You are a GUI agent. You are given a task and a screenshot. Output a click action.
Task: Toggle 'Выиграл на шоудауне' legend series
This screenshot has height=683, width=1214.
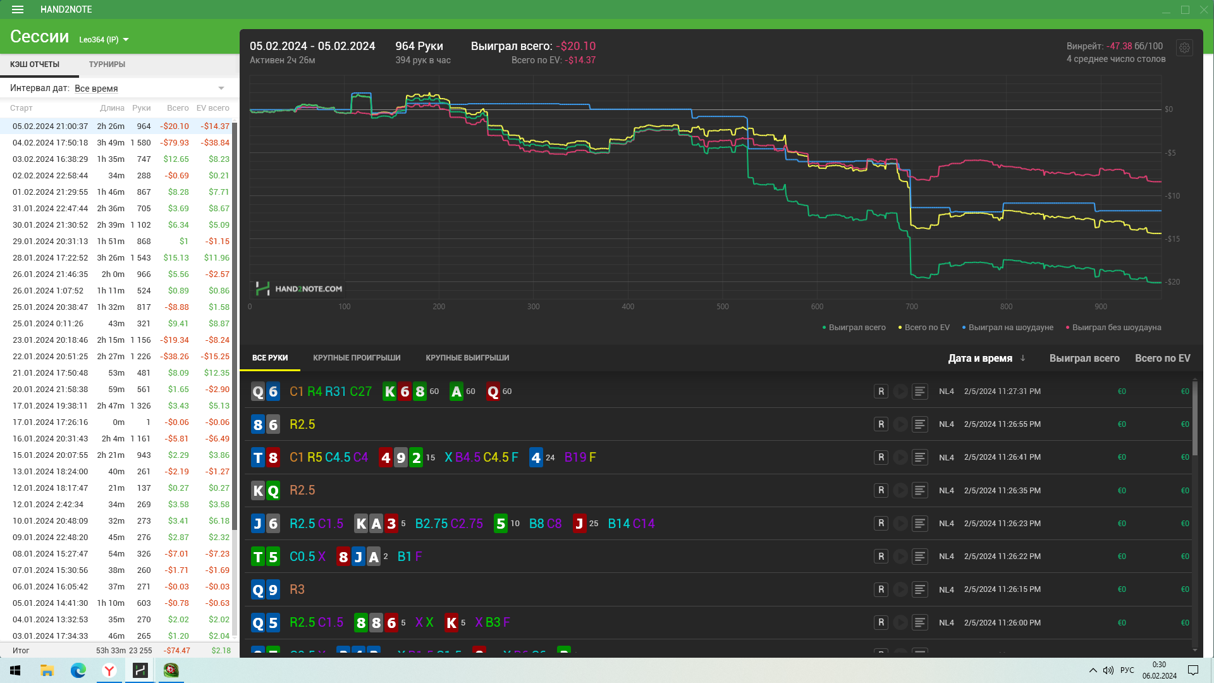point(1007,328)
